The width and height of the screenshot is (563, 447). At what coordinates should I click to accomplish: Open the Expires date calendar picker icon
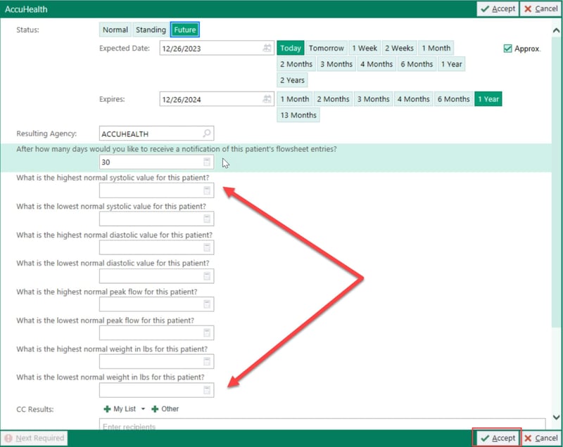267,98
